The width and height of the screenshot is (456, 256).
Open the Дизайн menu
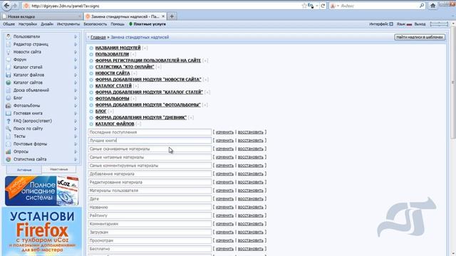click(x=47, y=24)
